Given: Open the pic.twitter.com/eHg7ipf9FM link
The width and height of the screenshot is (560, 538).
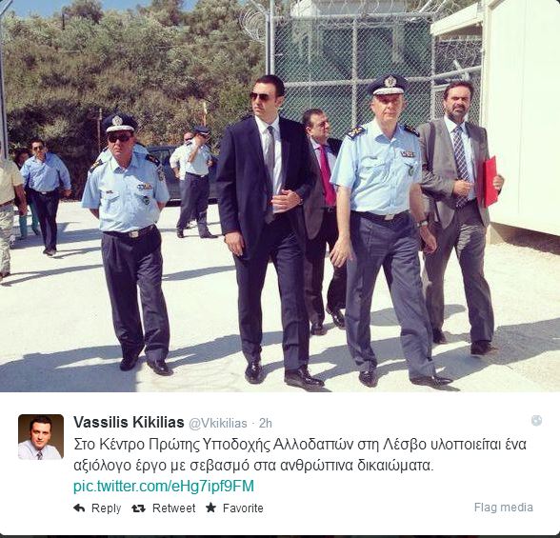Looking at the screenshot, I should click(x=164, y=487).
